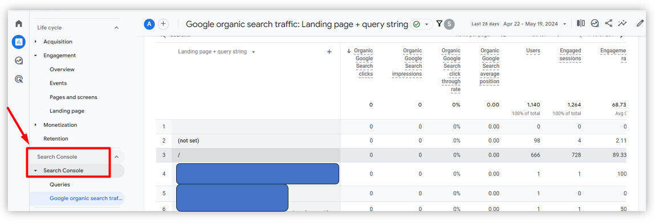Collapse the Life cycle section chevron
Viewport: 655px width, 223px height.
(116, 27)
